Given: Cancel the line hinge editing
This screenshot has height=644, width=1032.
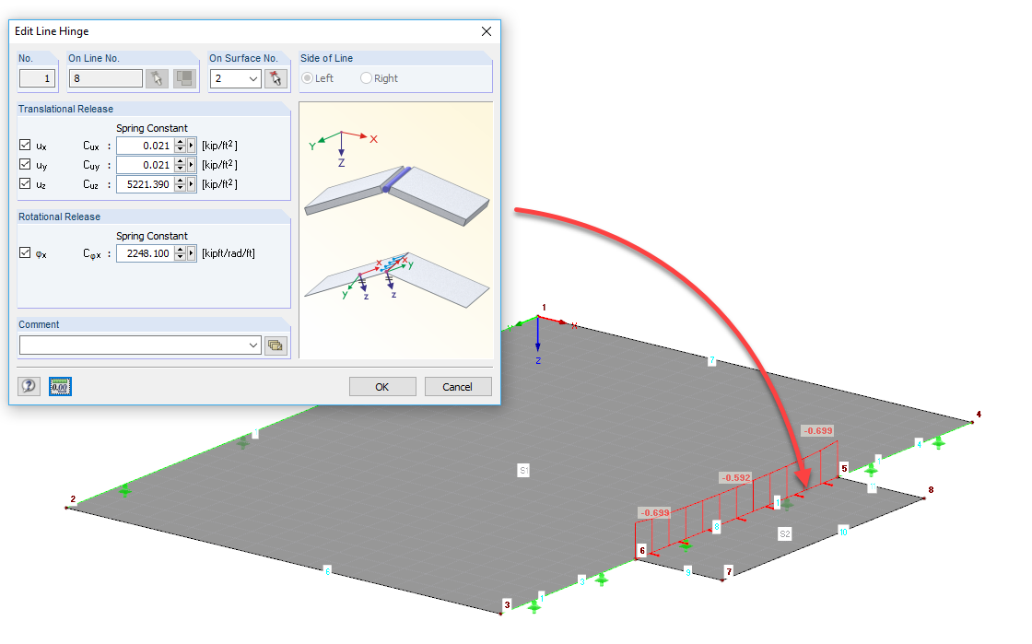Looking at the screenshot, I should pos(458,386).
